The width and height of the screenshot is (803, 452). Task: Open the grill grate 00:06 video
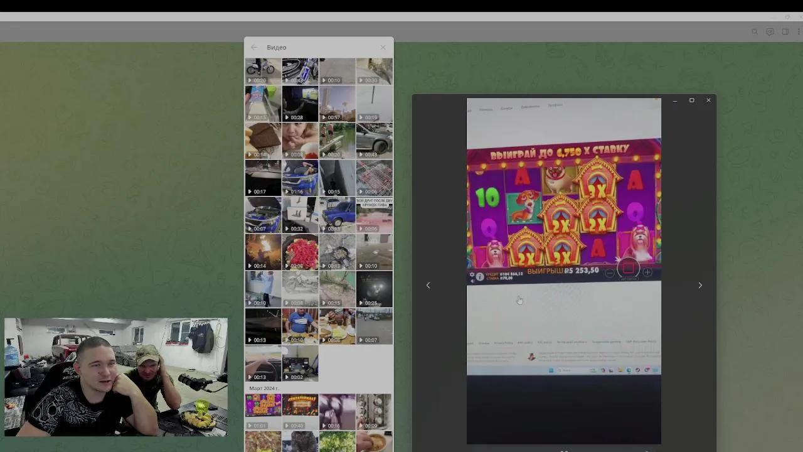click(374, 178)
